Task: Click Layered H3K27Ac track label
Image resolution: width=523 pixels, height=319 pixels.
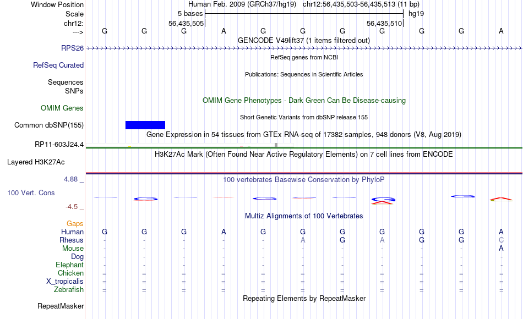Action: pos(36,162)
